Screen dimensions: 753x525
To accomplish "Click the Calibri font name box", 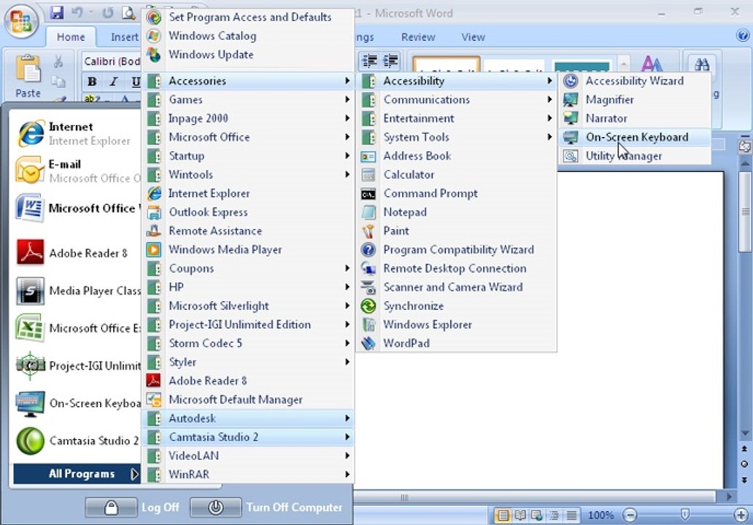I will click(112, 61).
